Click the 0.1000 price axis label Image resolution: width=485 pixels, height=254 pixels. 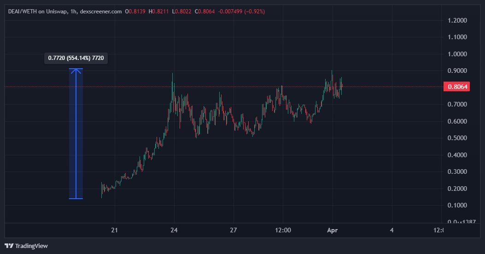pos(457,205)
